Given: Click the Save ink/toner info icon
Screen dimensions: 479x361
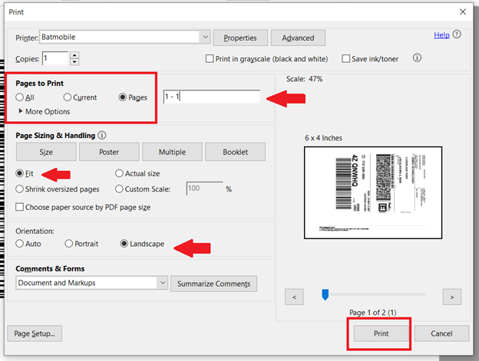Looking at the screenshot, I should pyautogui.click(x=417, y=58).
